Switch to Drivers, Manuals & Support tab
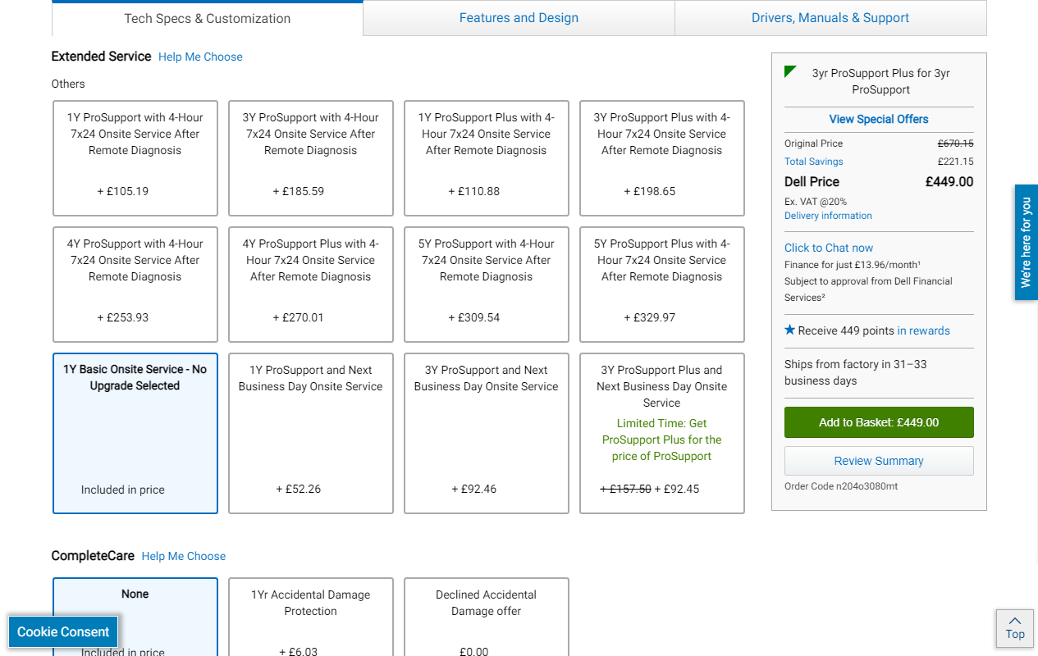1038x656 pixels. [x=830, y=18]
